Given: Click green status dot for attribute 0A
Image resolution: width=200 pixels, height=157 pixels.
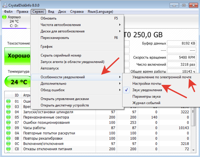Looking at the screenshot, I should 8,133.
